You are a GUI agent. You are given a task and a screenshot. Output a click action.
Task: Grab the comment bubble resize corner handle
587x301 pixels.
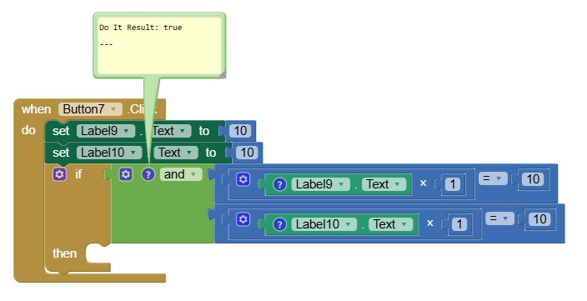[x=222, y=74]
